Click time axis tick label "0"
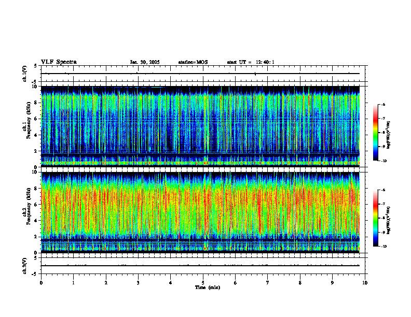The width and height of the screenshot is (411, 317). [x=41, y=283]
